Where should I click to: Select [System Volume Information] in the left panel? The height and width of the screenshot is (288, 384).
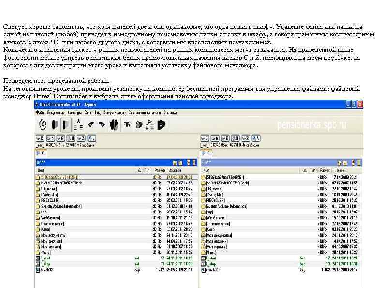pos(117,206)
